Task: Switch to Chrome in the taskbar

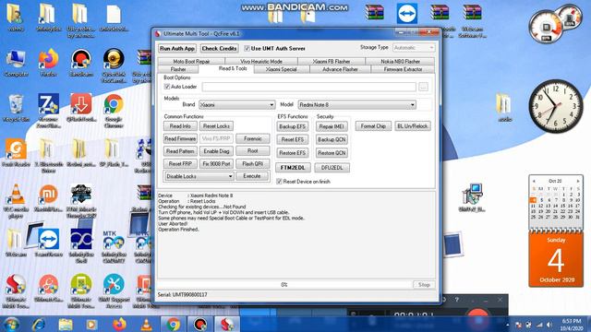Action: coord(174,324)
